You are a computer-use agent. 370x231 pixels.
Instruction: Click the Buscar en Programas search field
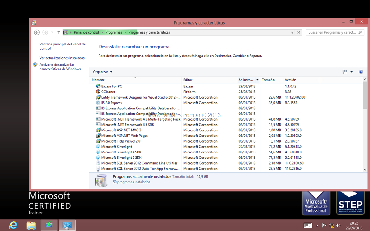331,32
